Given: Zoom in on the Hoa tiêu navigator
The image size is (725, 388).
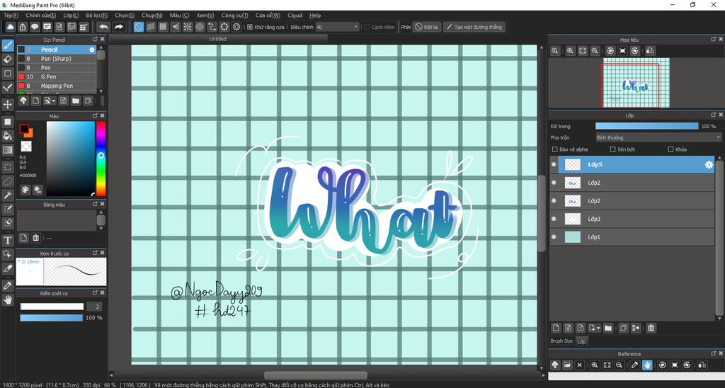Looking at the screenshot, I should coord(570,51).
